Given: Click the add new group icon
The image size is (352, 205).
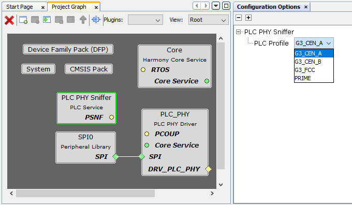Looking at the screenshot, I should (x=23, y=20).
